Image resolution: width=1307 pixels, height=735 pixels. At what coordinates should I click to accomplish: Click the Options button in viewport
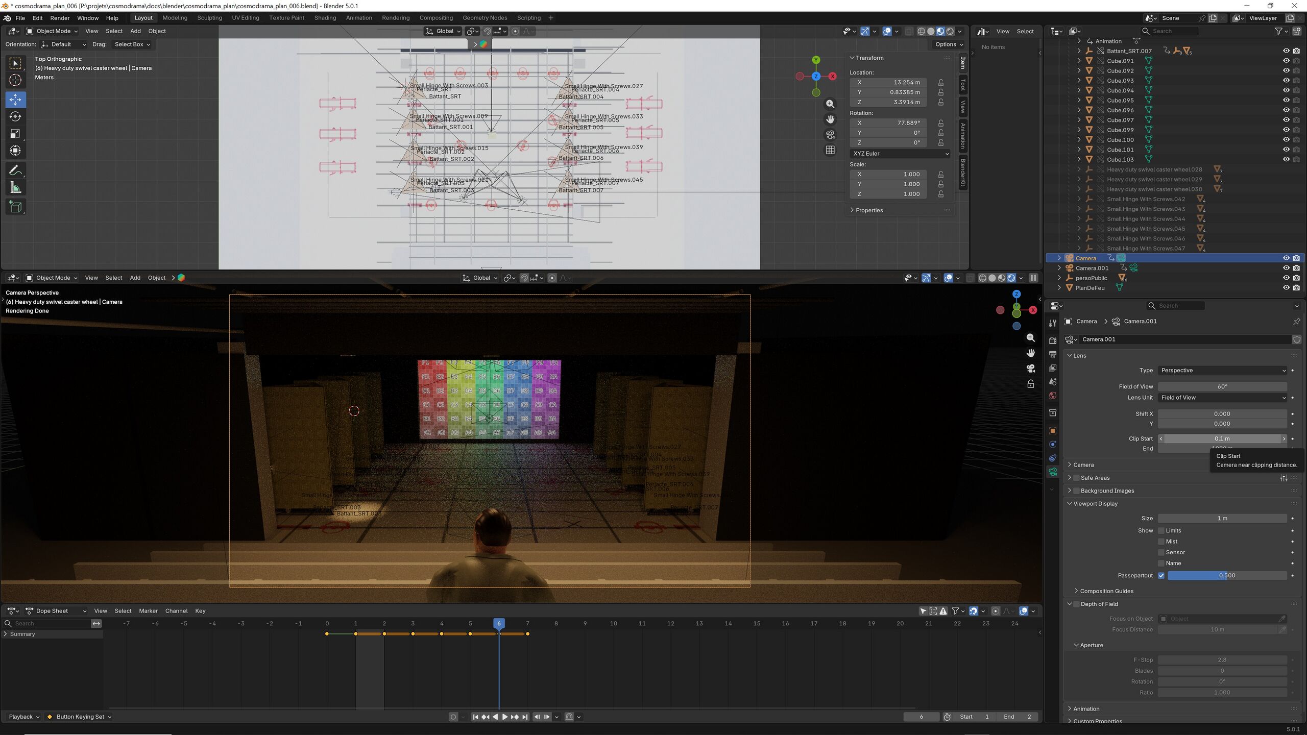tap(949, 44)
